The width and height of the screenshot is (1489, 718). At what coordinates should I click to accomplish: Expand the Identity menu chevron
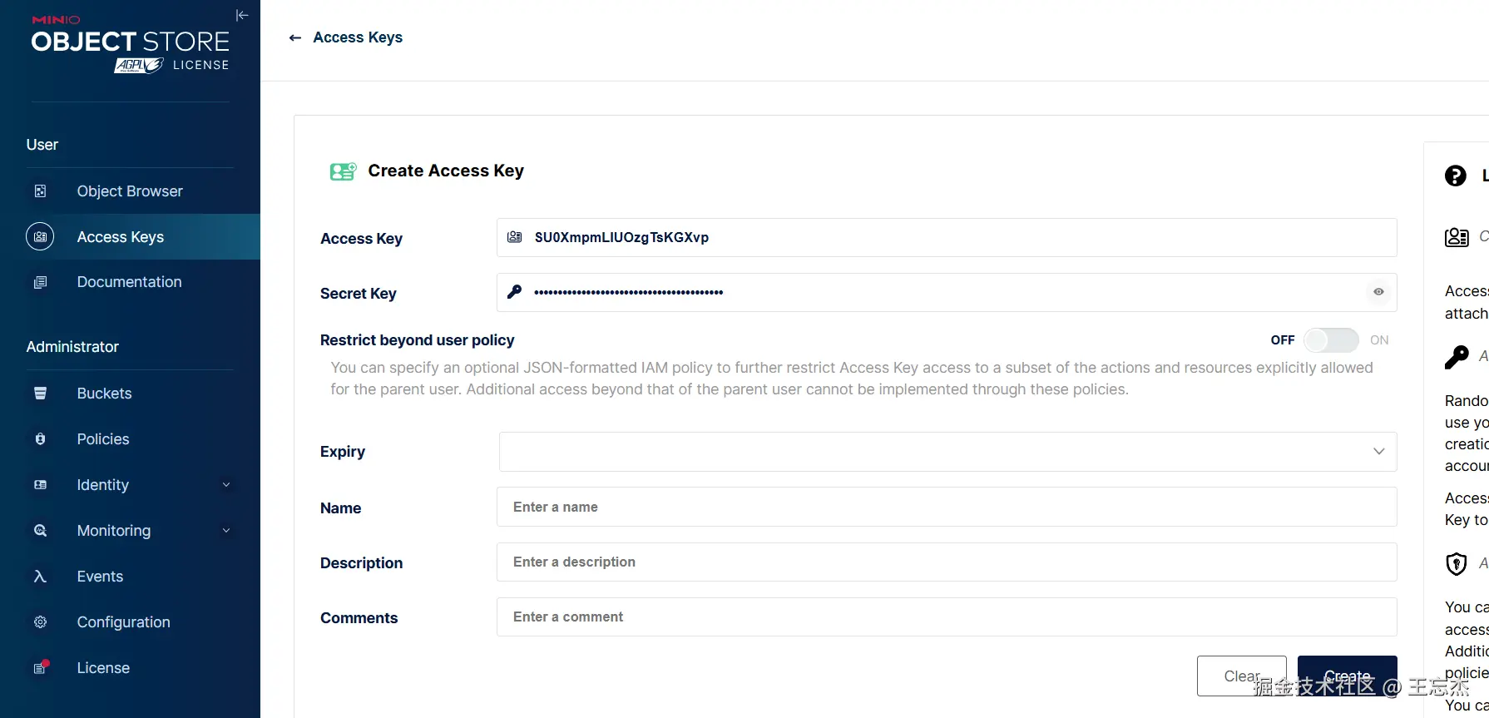(x=226, y=485)
